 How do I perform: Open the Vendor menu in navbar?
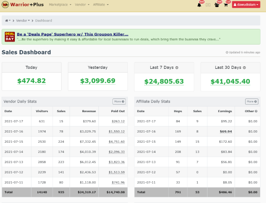(x=82, y=5)
